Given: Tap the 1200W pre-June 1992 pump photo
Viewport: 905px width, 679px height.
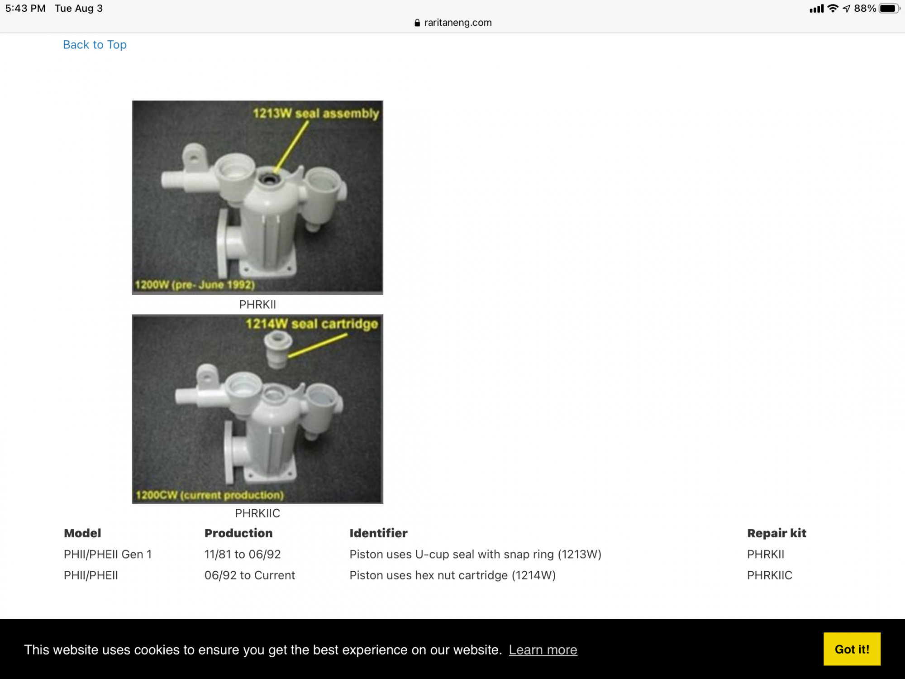Looking at the screenshot, I should pos(257,197).
